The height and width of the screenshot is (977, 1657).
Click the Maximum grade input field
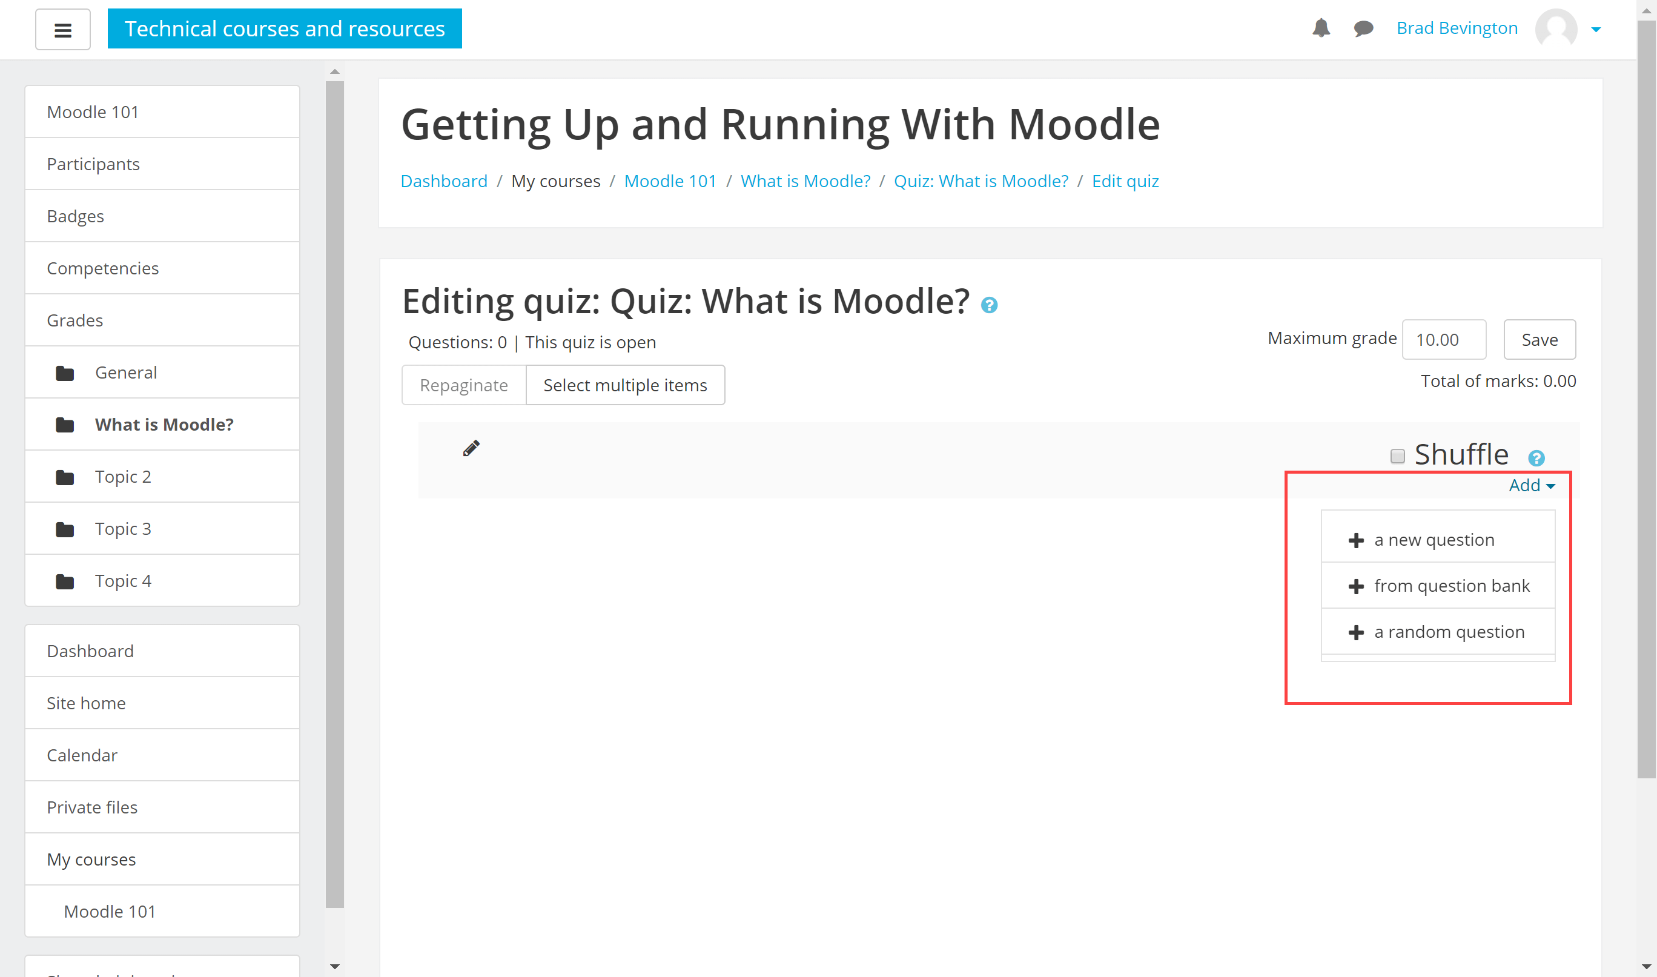click(x=1444, y=340)
